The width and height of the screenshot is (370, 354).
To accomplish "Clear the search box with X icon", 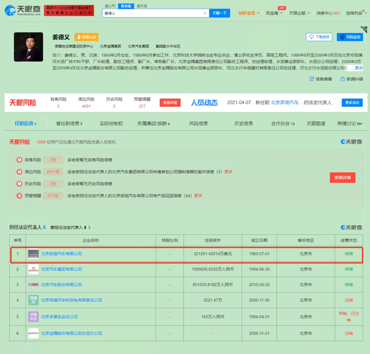I will (x=205, y=13).
